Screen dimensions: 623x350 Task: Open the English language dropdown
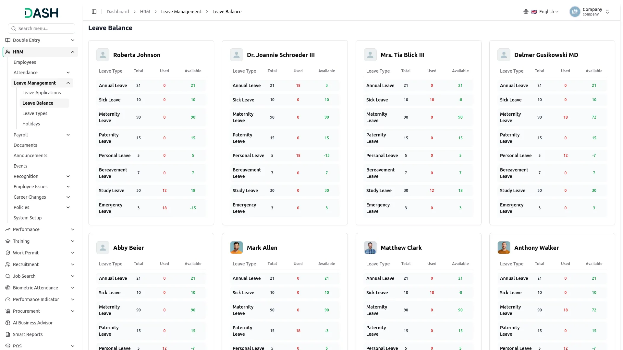pos(545,12)
